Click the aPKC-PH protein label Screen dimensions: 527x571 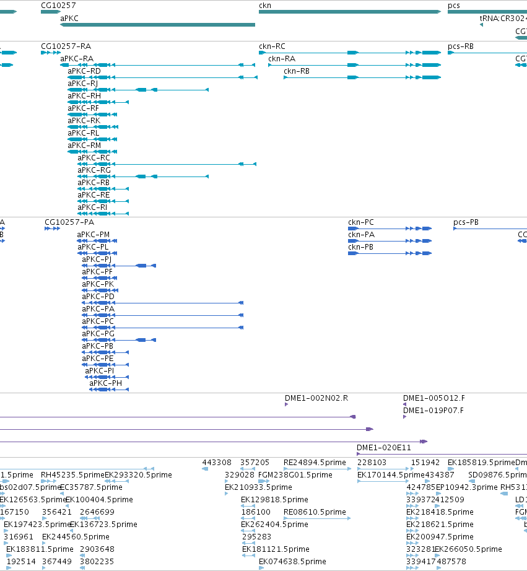106,383
